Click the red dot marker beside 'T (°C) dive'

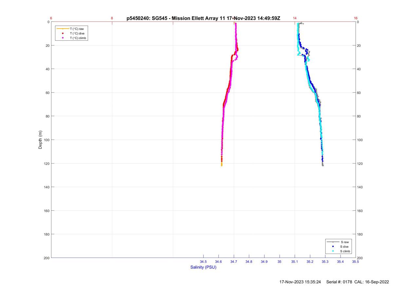coord(63,33)
